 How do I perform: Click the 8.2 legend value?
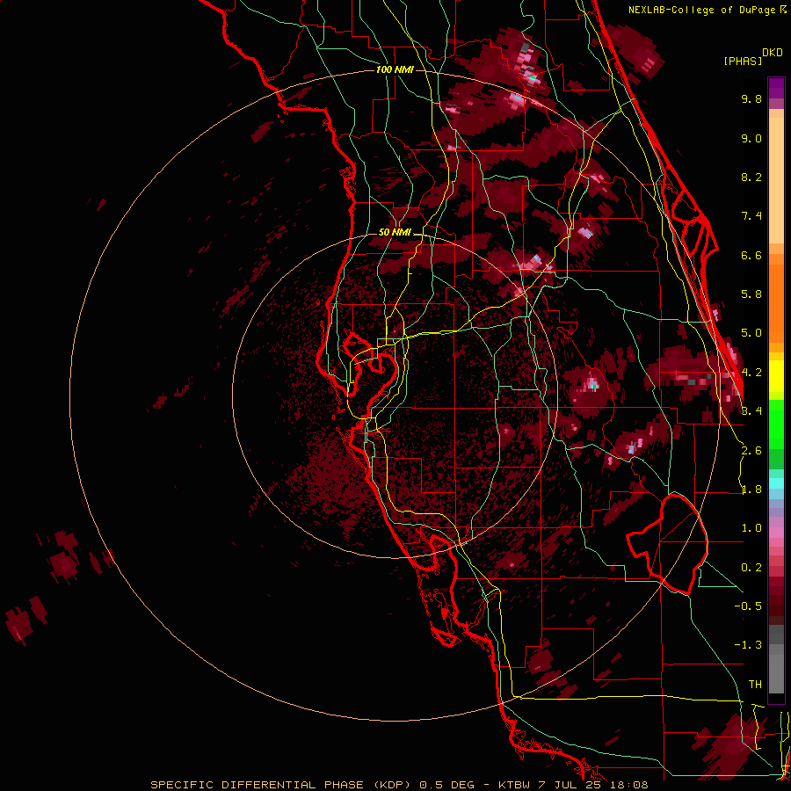click(751, 177)
